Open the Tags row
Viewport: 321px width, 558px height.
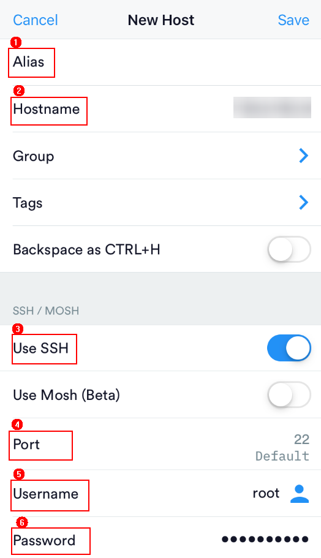[x=160, y=203]
